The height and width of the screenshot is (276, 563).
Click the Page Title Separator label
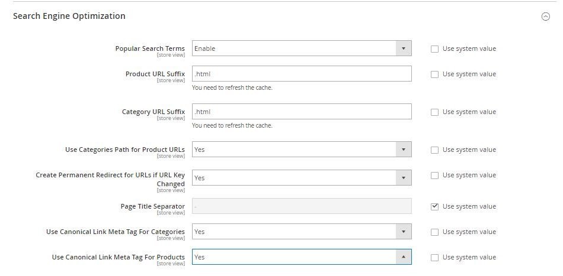[152, 206]
